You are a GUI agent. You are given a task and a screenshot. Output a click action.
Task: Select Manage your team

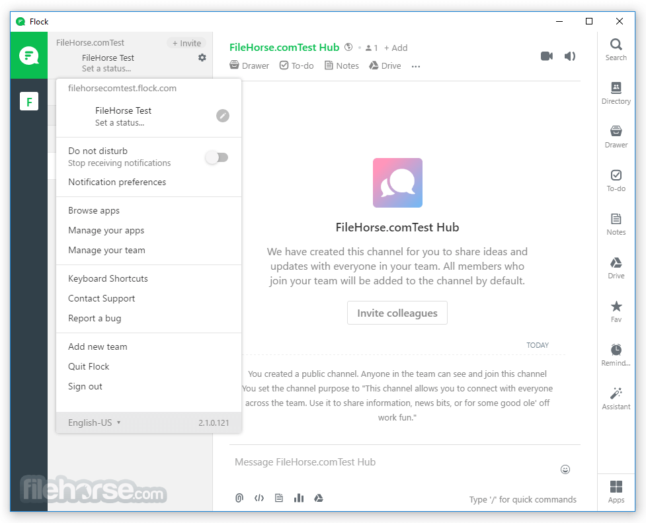pos(106,250)
